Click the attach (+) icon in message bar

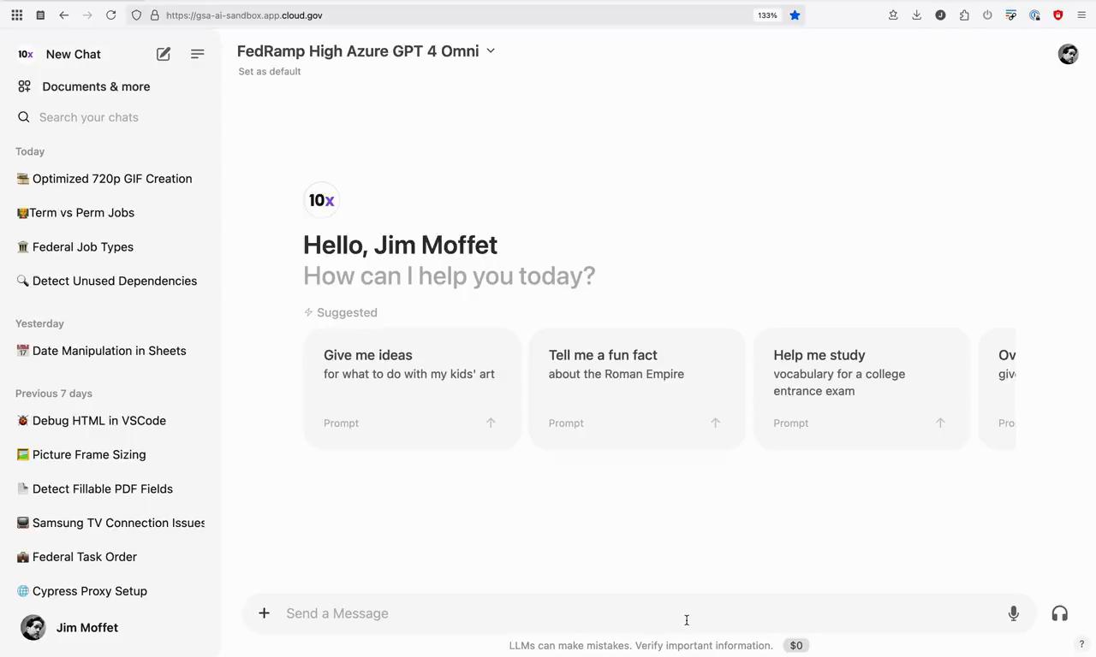coord(264,613)
